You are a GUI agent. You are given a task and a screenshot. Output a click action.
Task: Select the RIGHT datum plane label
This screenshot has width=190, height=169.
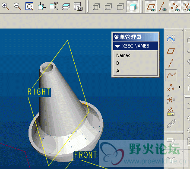[39, 92]
